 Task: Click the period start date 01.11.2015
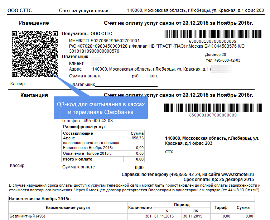164,216
